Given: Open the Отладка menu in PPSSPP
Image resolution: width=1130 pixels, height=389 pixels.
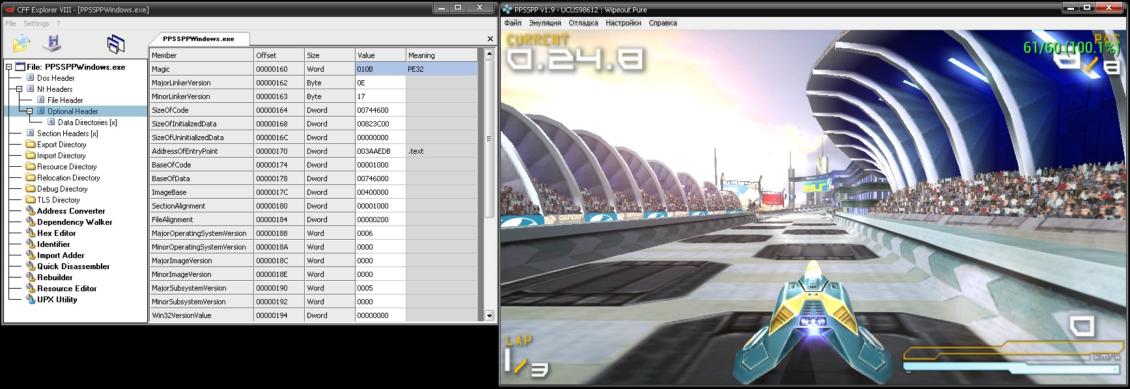Looking at the screenshot, I should tap(584, 23).
